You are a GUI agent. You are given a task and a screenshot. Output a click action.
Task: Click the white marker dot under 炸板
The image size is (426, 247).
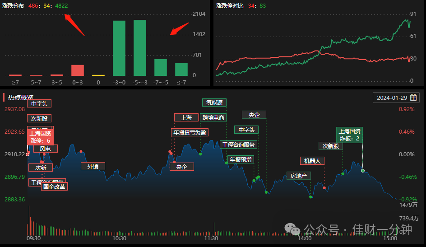(x=363, y=171)
